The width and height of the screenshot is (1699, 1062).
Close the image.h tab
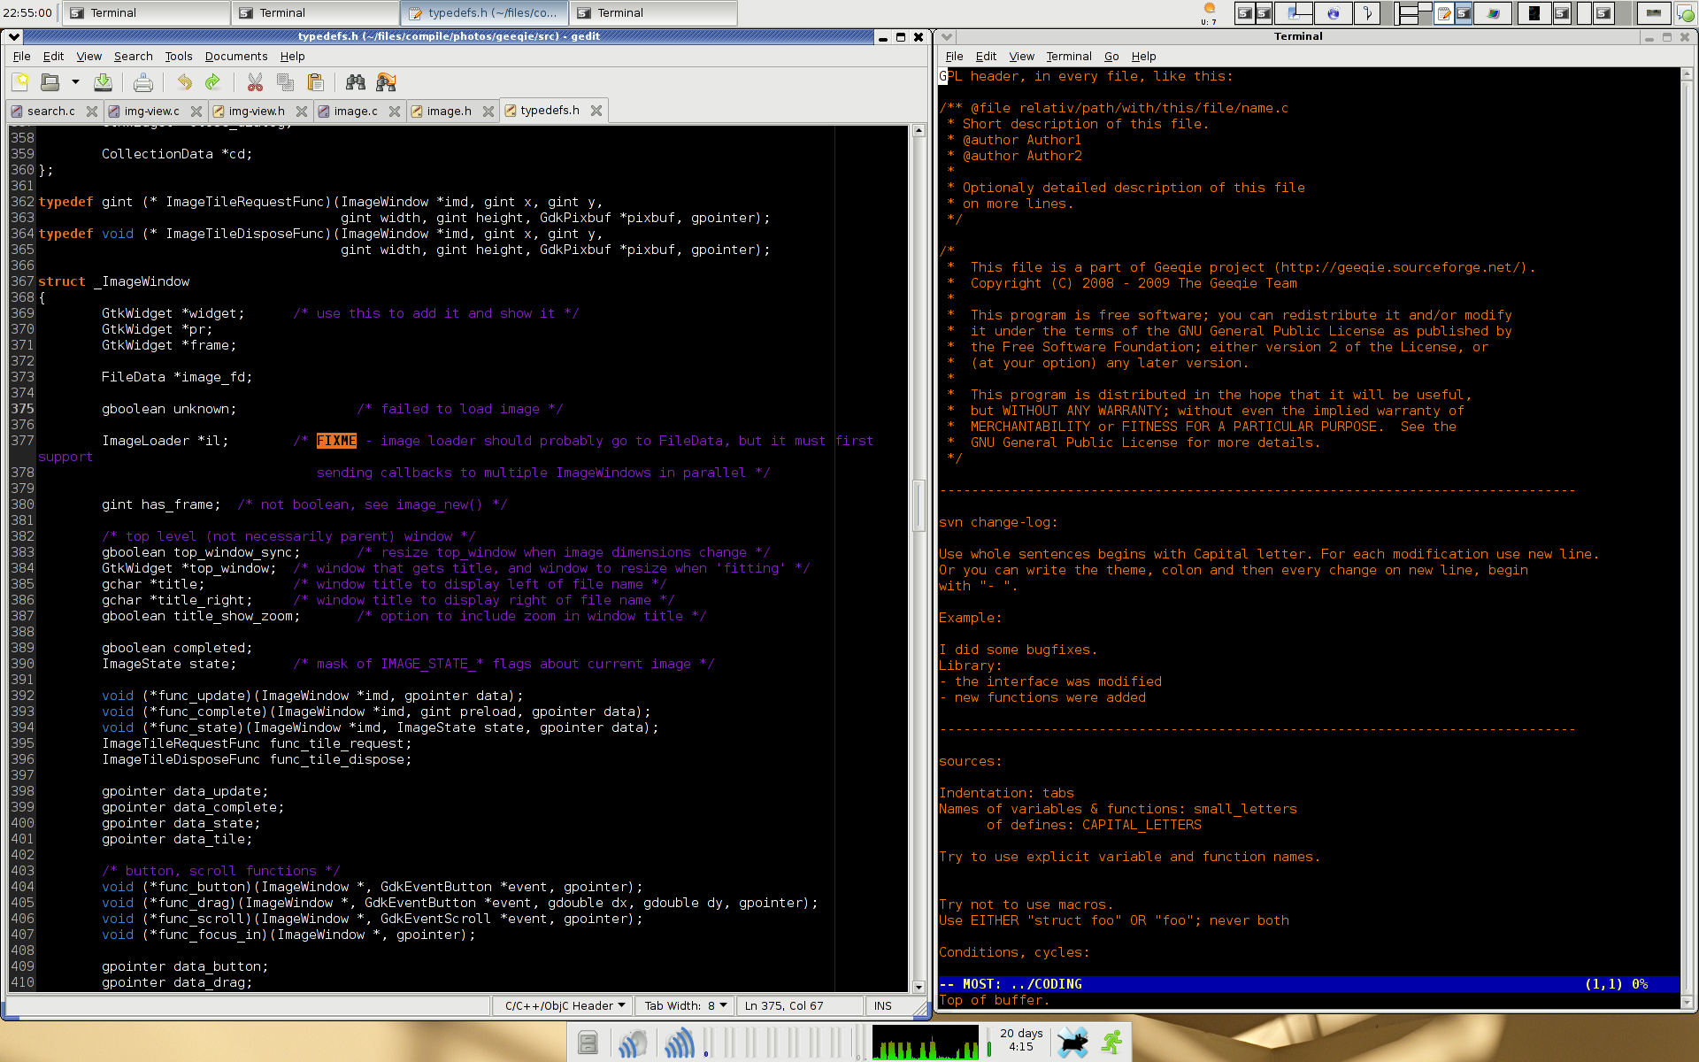tap(488, 111)
